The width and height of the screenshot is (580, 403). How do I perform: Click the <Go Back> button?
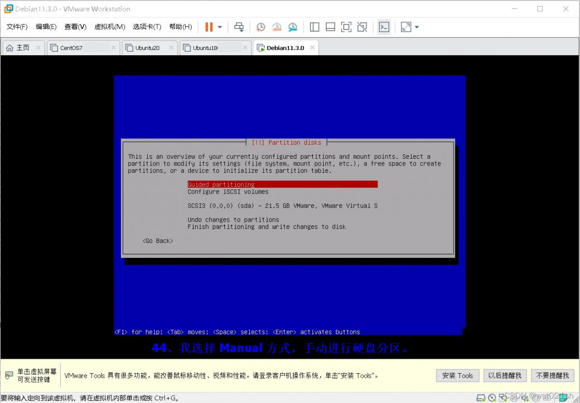[x=158, y=241]
